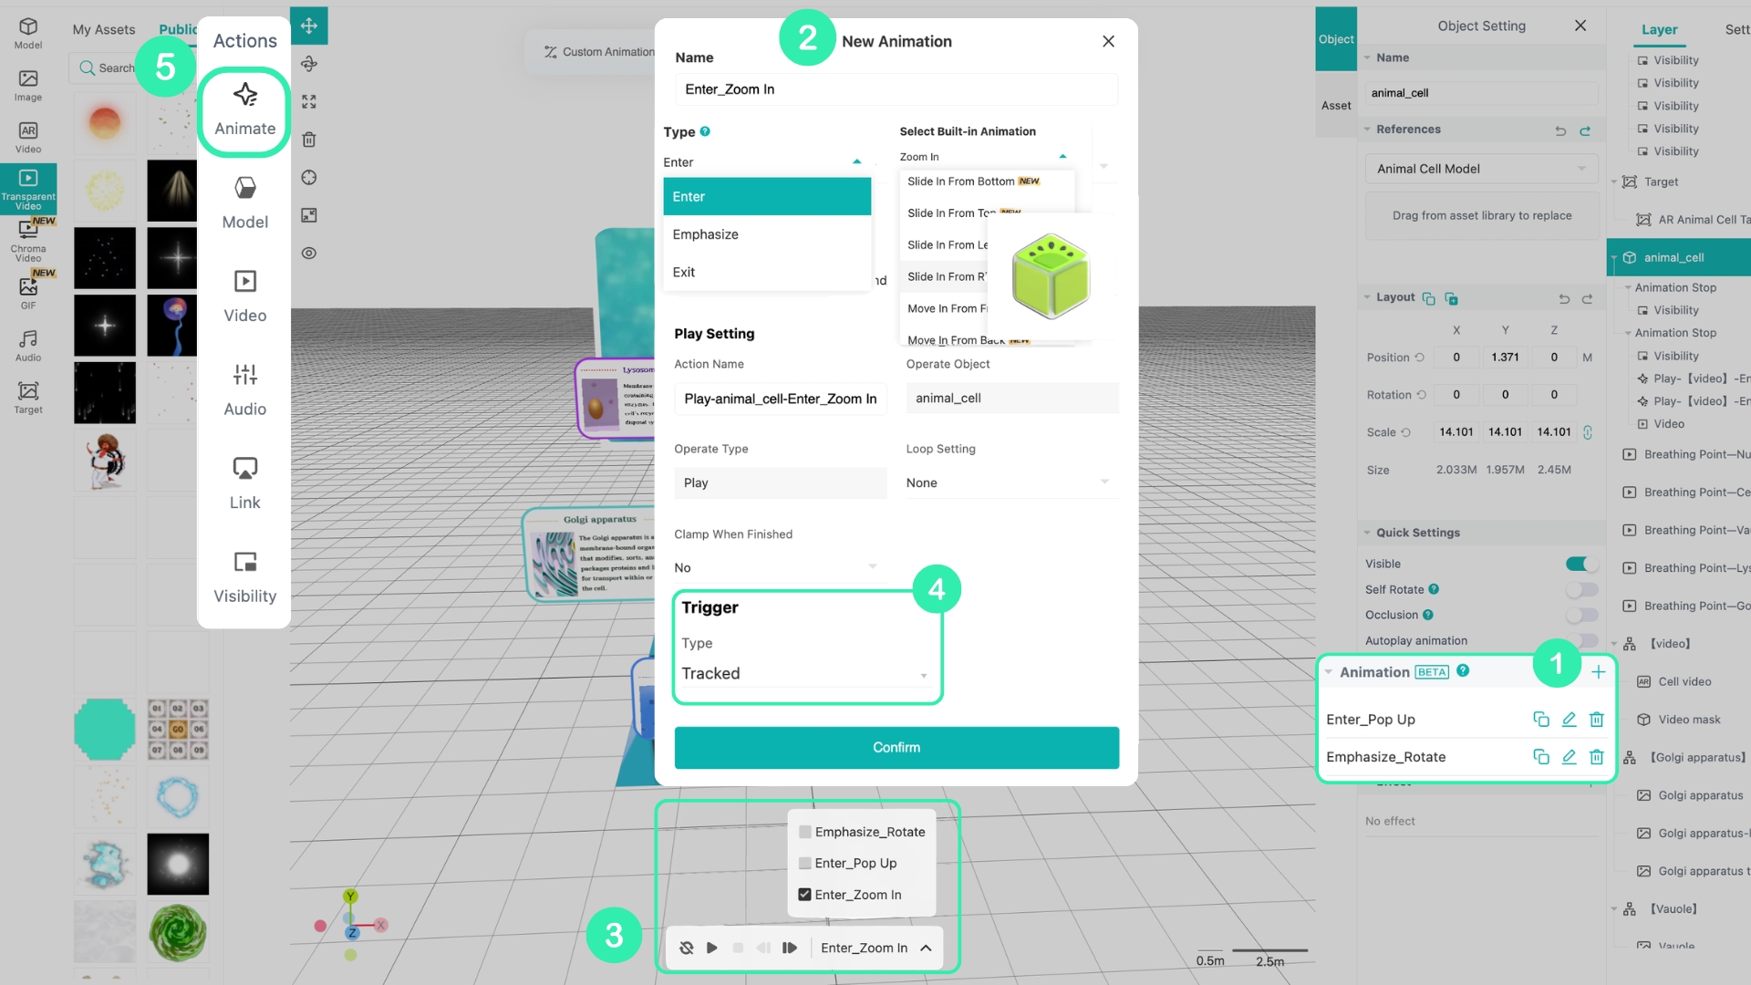Toggle loop off icon in preview bar
The height and width of the screenshot is (985, 1751).
pos(687,948)
